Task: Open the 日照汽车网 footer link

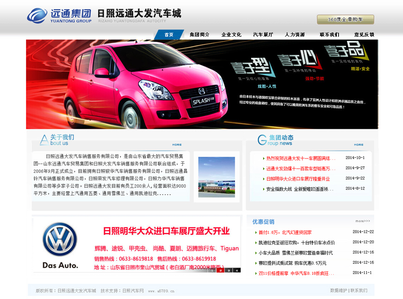Action: 133,291
